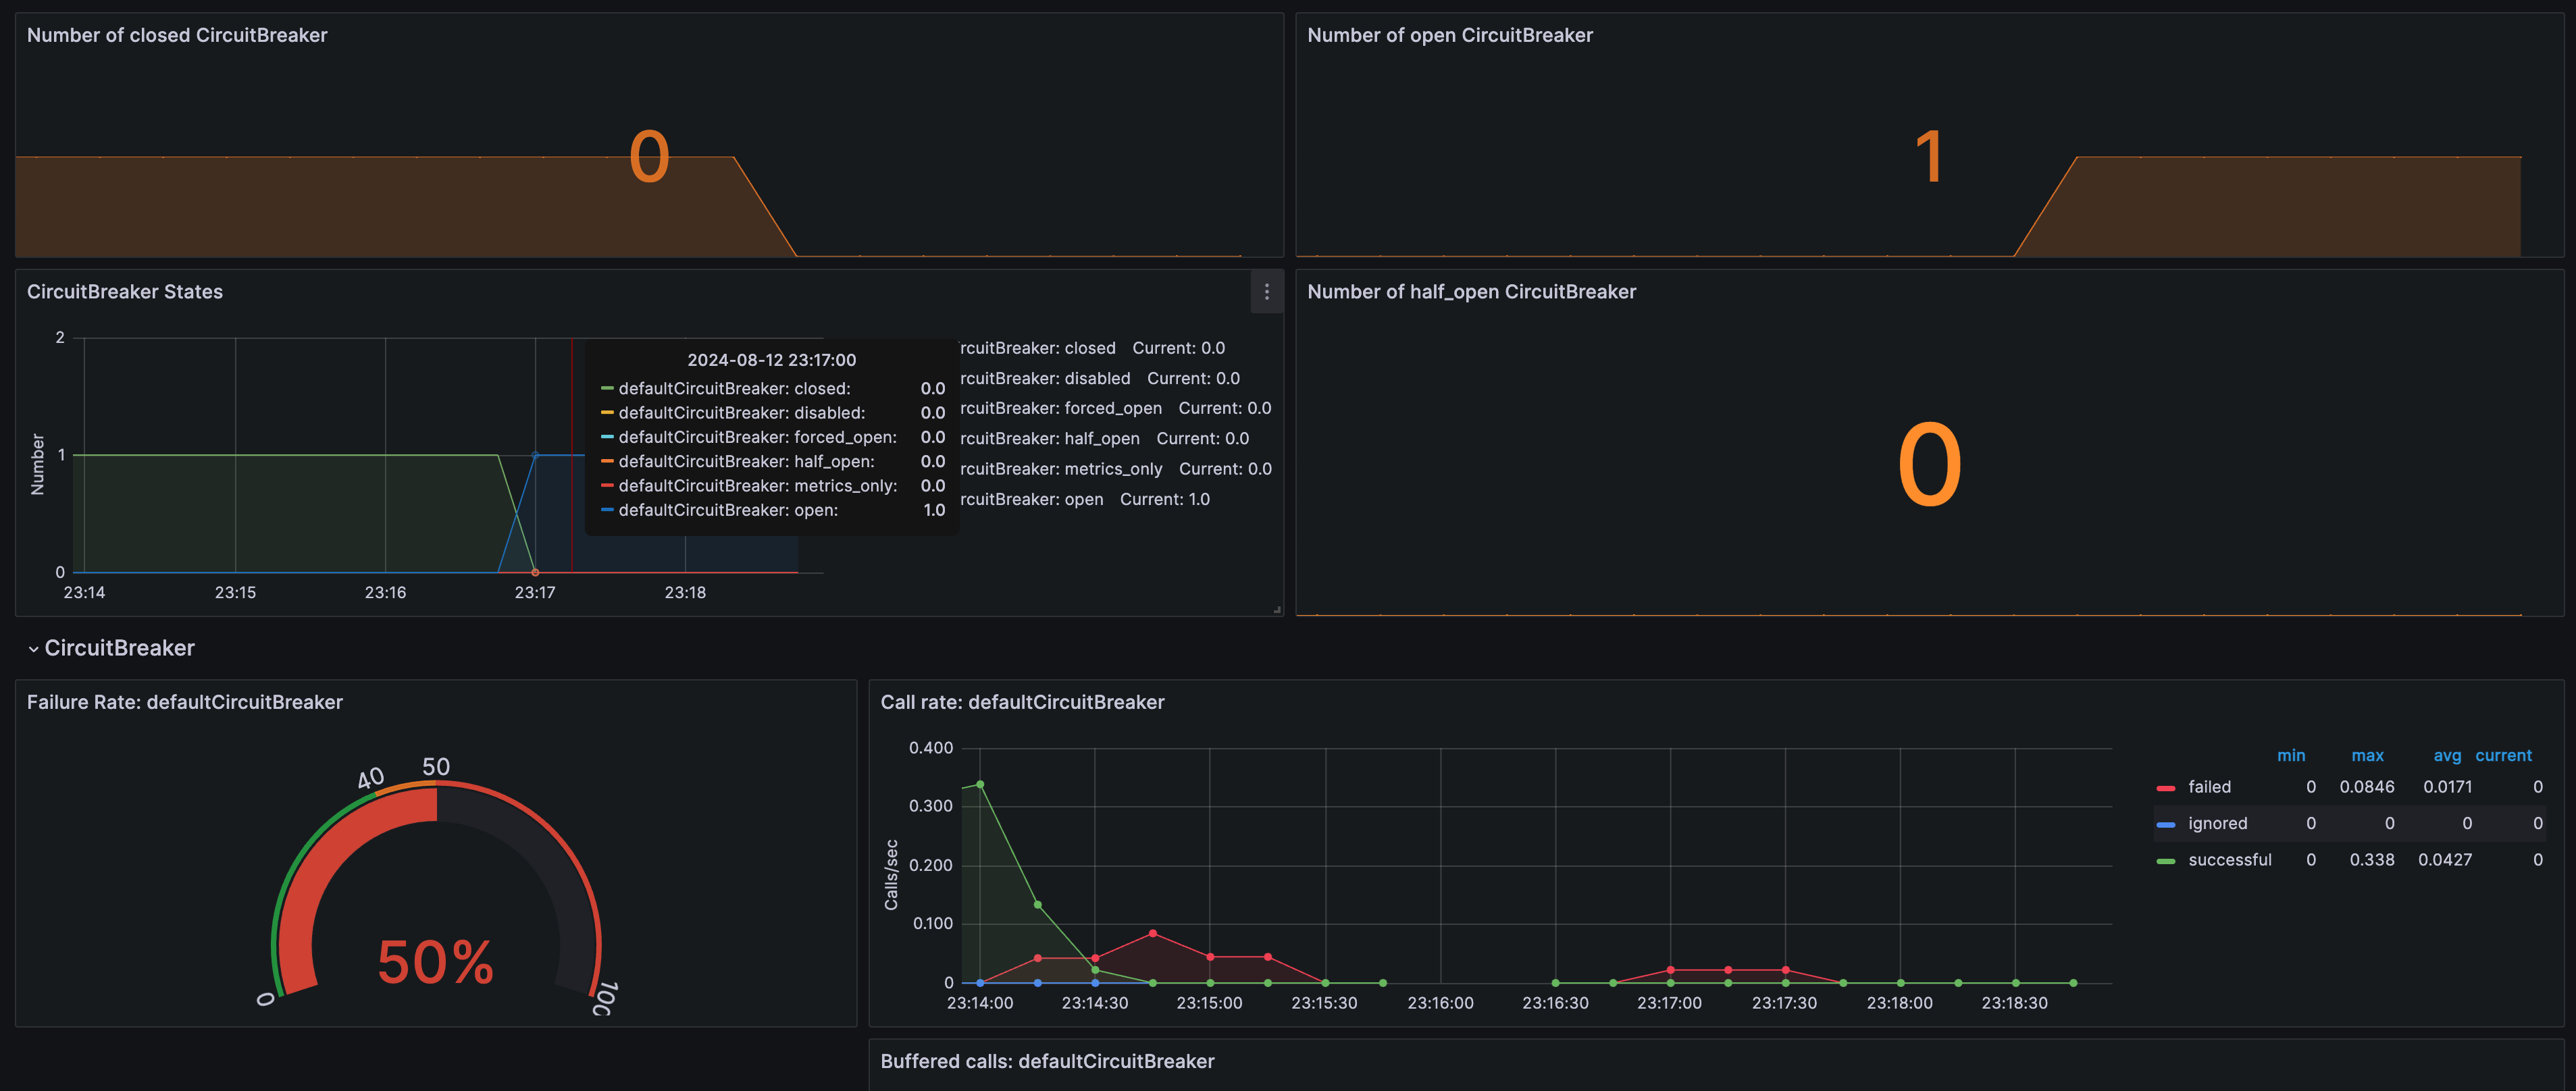This screenshot has width=2576, height=1091.
Task: Sort the legend by the 'max' column
Action: pos(2367,756)
